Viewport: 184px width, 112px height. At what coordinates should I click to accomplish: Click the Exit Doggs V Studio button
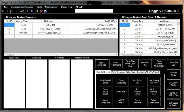click(174, 104)
